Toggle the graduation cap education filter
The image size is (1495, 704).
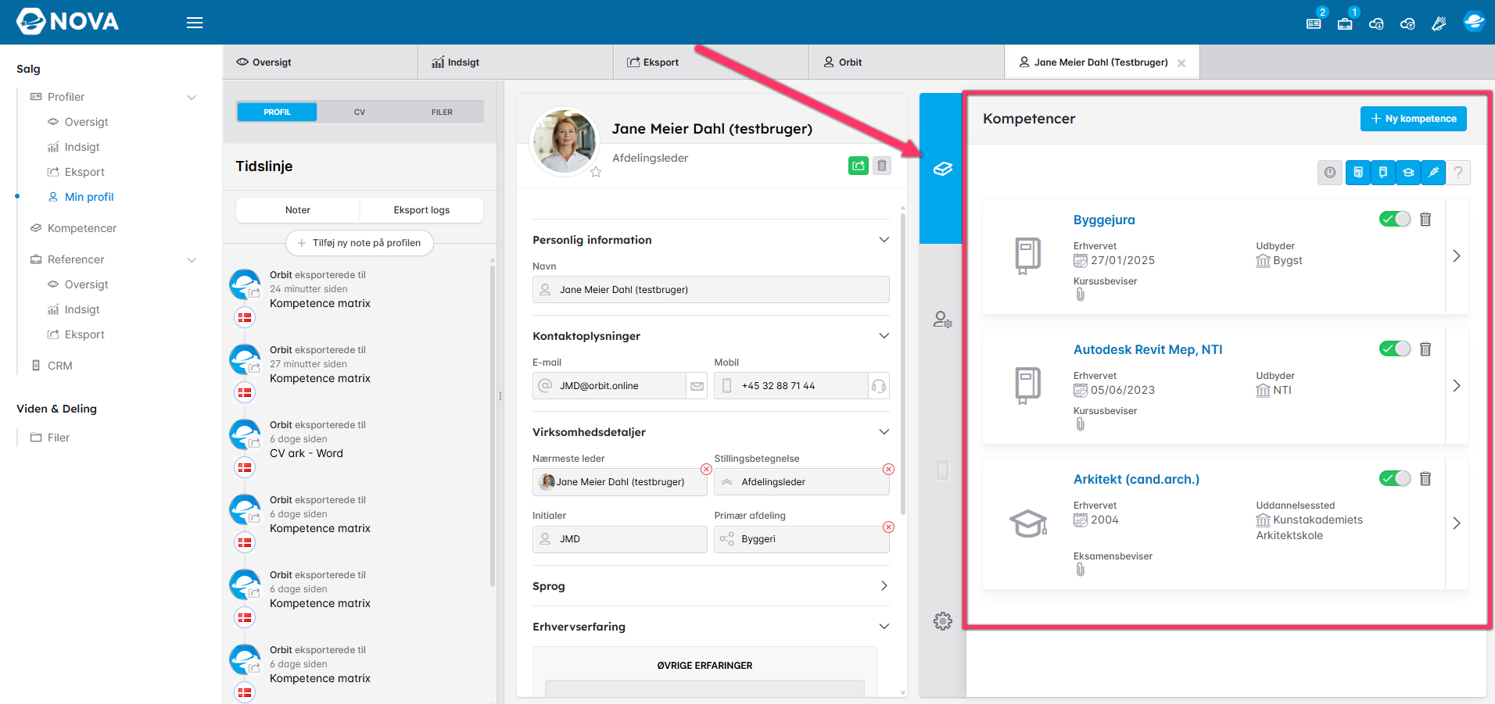1408,173
